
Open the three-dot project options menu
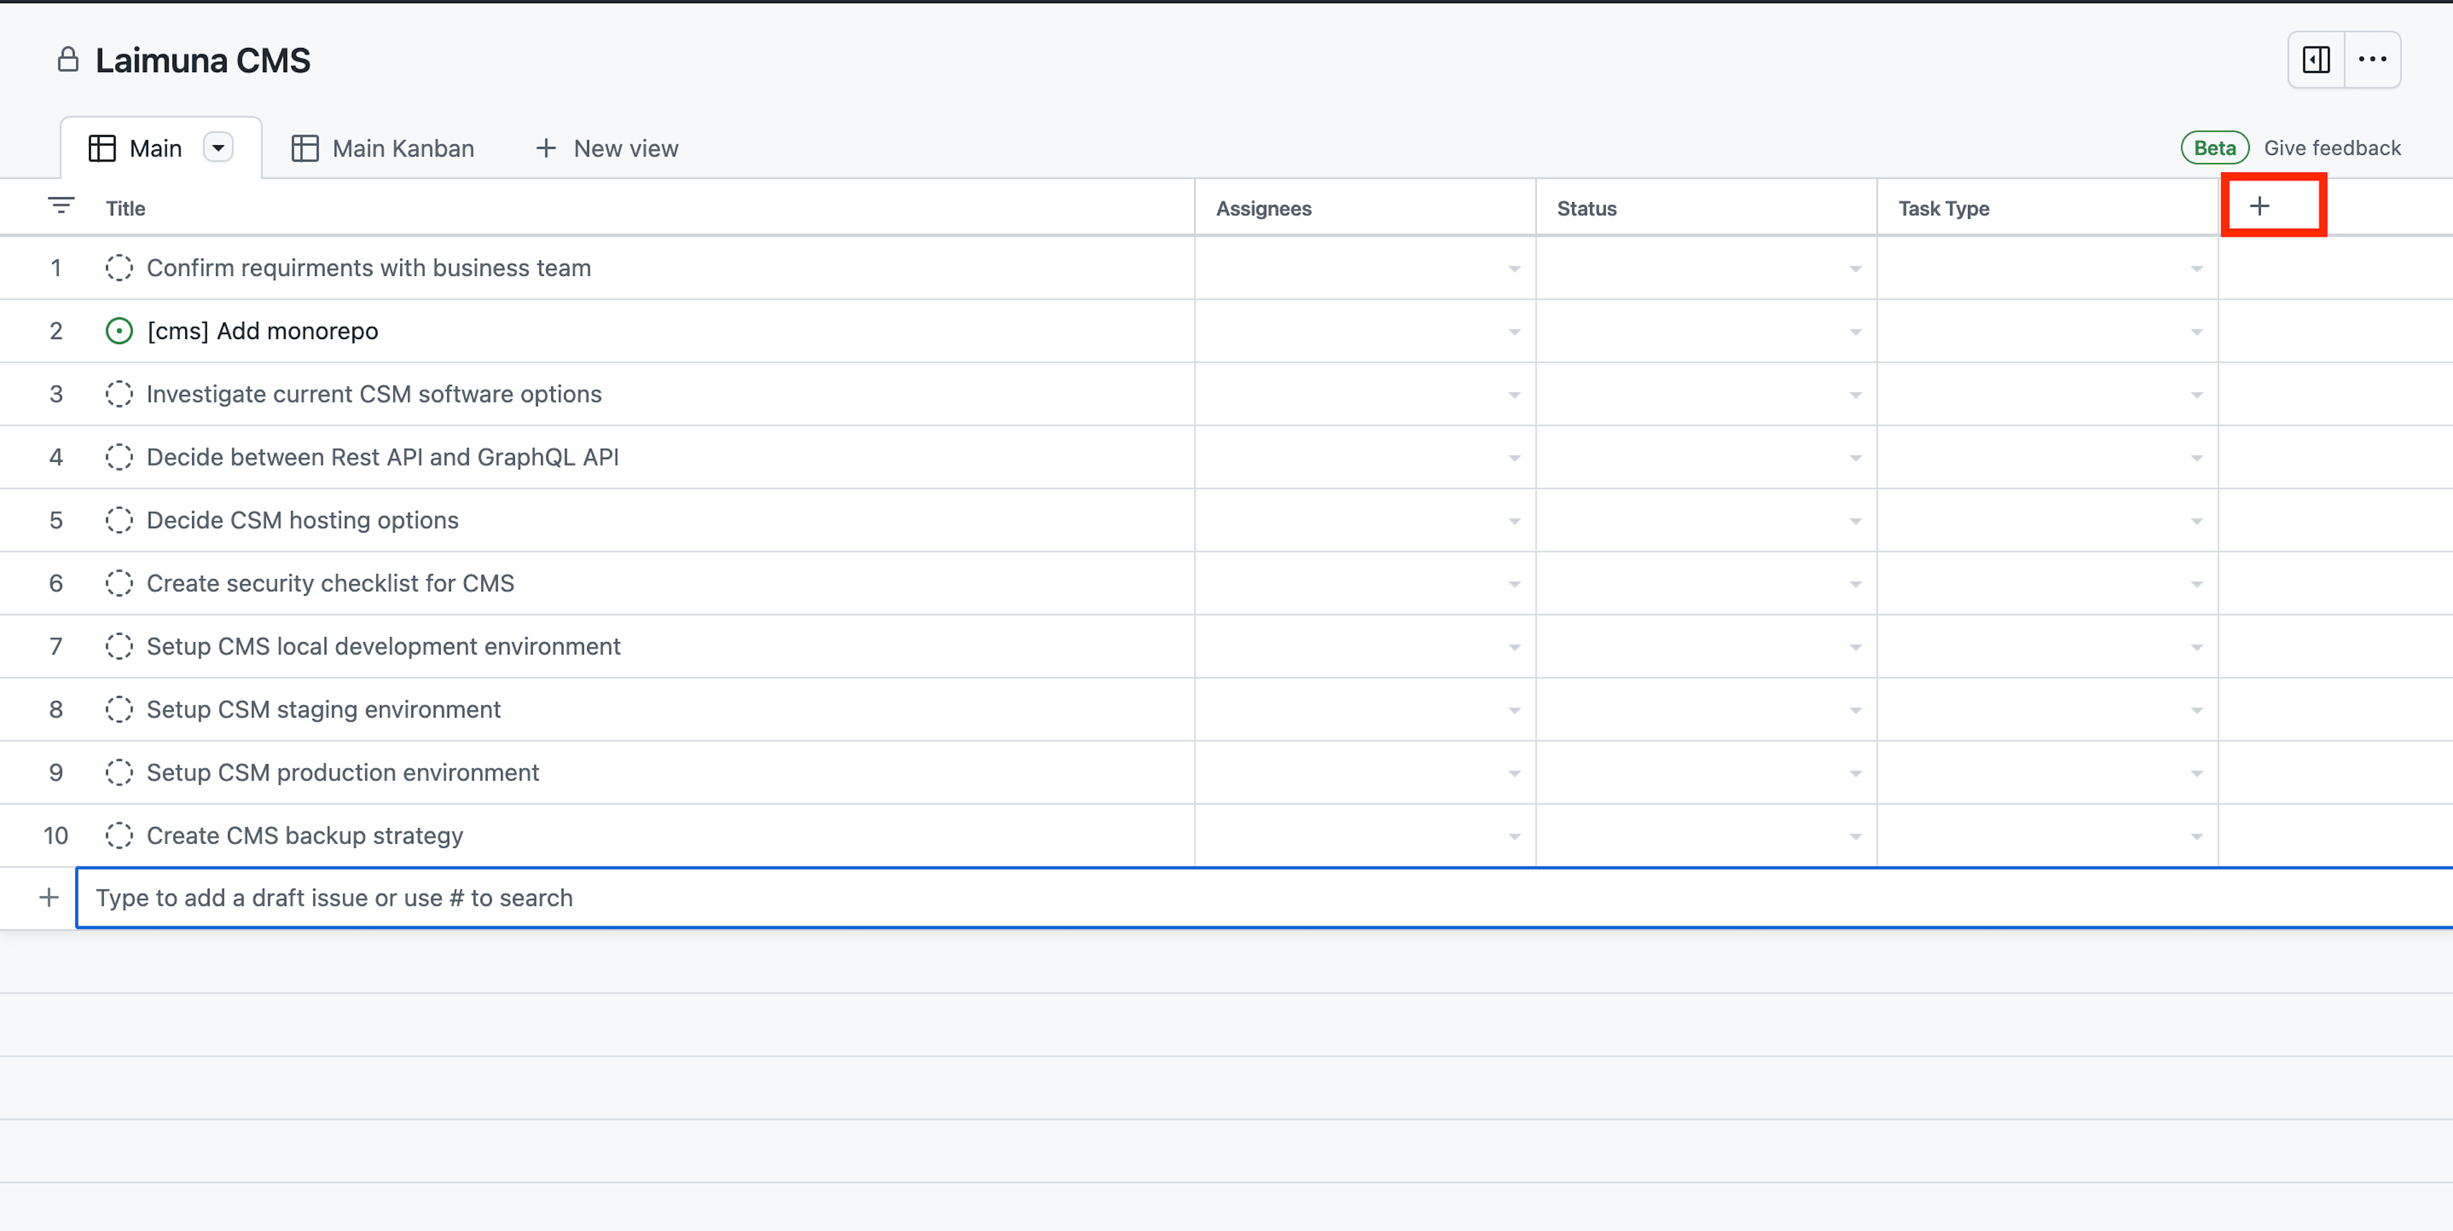point(2372,60)
